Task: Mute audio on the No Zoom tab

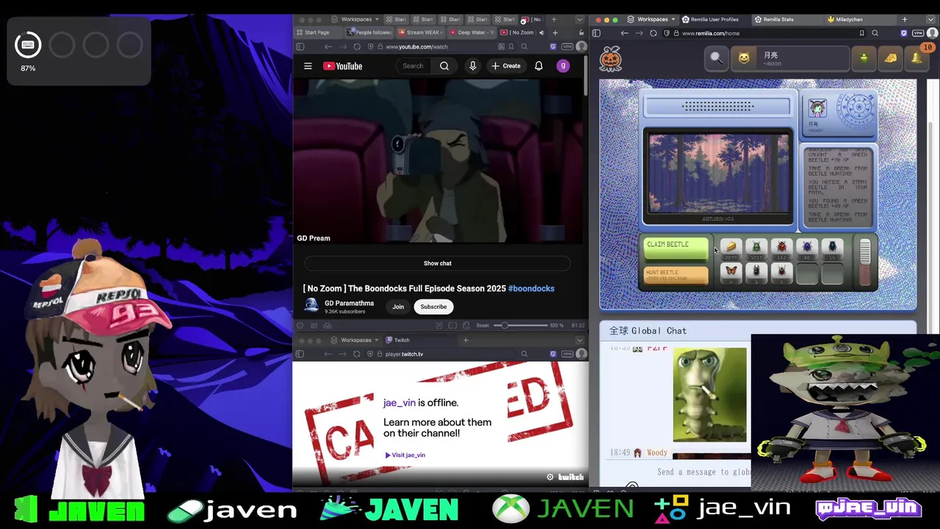Action: (541, 32)
